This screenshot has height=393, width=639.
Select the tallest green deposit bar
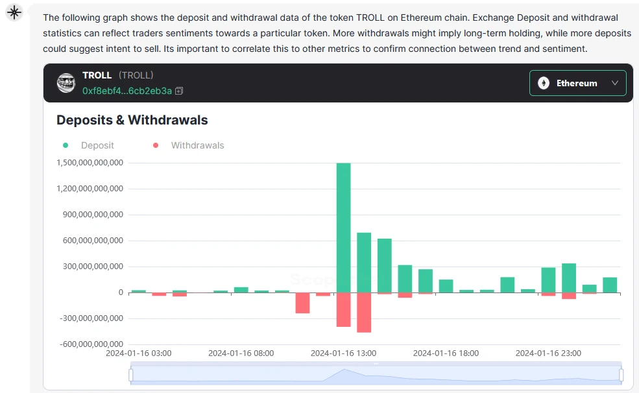(x=343, y=227)
